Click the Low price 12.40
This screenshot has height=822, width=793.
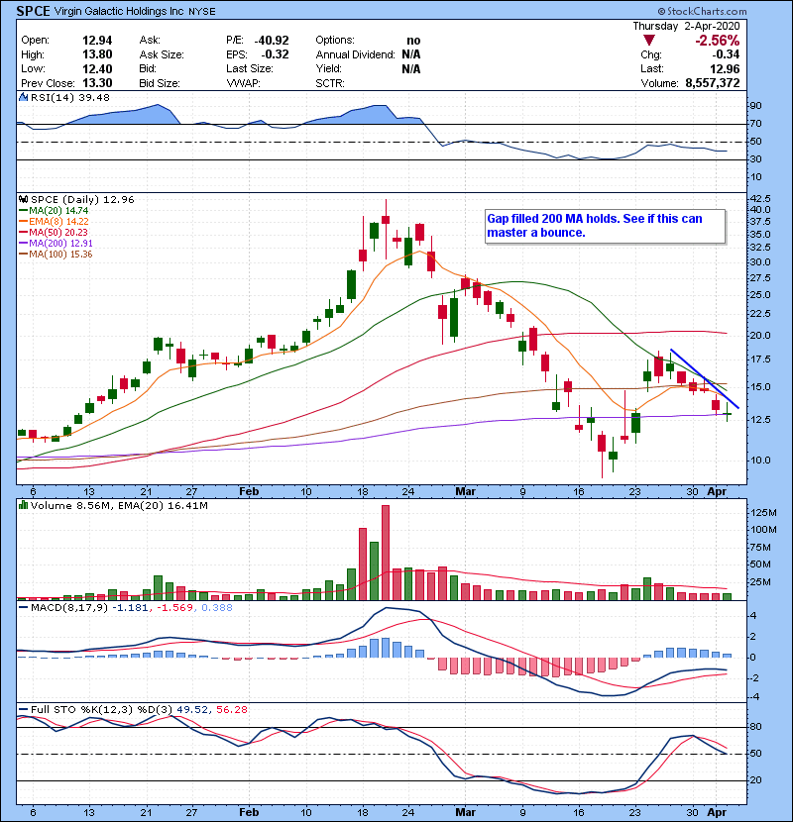point(97,68)
